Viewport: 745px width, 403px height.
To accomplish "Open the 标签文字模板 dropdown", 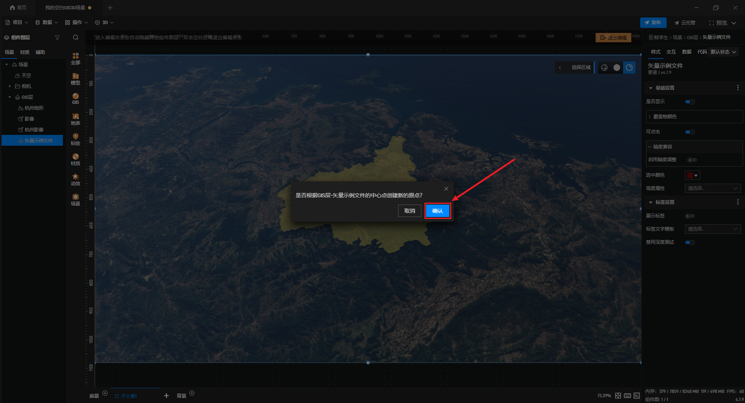I will [x=713, y=229].
